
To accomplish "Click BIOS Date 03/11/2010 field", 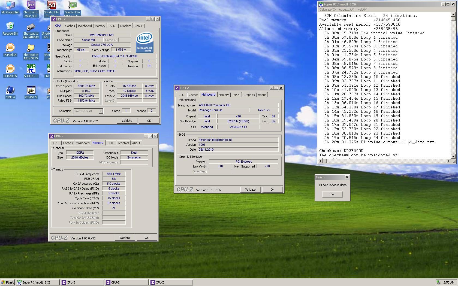I will 238,150.
